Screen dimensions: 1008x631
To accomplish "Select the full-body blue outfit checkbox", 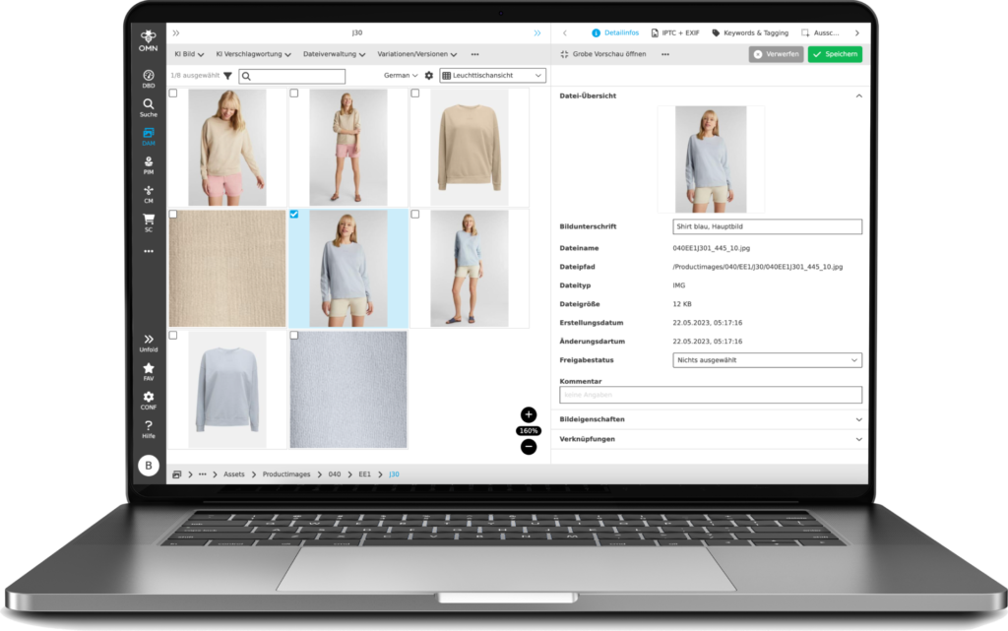I will [415, 214].
